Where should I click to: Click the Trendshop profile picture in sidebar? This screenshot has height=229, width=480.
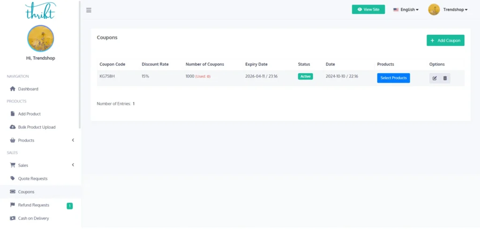pos(40,38)
